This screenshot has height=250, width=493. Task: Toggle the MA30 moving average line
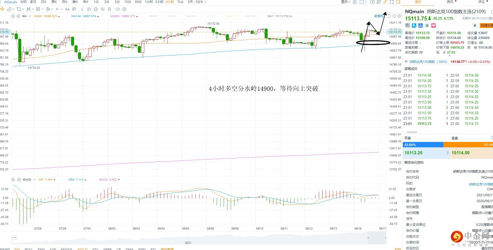coord(153,16)
